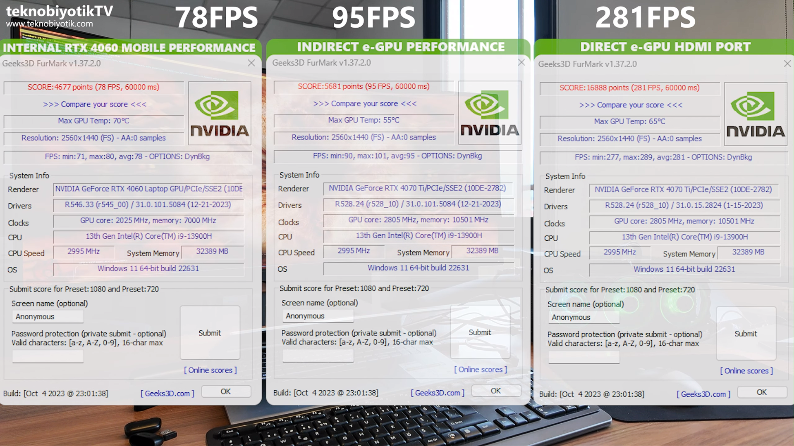The height and width of the screenshot is (446, 794).
Task: Click the R546.33 drivers field
Action: click(148, 204)
